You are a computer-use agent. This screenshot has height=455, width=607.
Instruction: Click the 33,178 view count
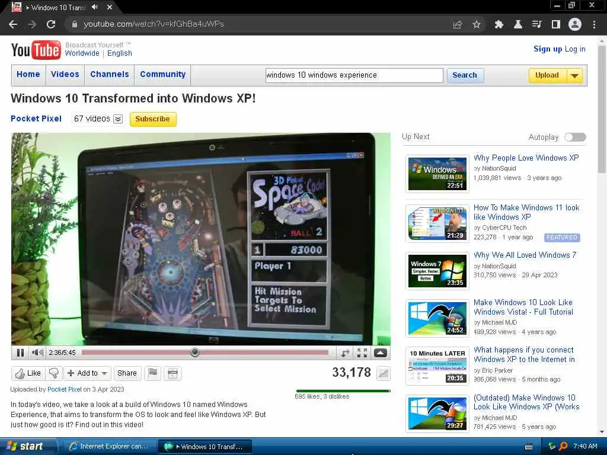352,373
